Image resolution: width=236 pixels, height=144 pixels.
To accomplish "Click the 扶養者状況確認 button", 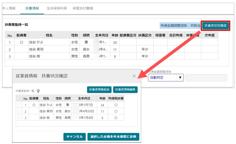I will click(x=215, y=25).
